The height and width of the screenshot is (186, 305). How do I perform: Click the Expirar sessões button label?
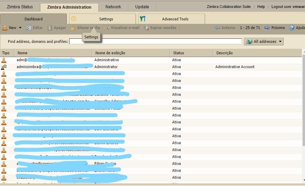coord(163,28)
